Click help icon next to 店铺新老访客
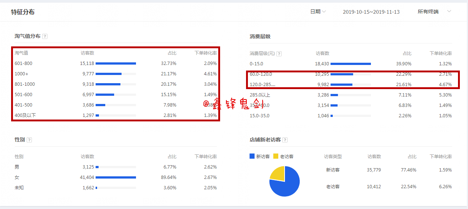468x209 pixels. (x=285, y=140)
